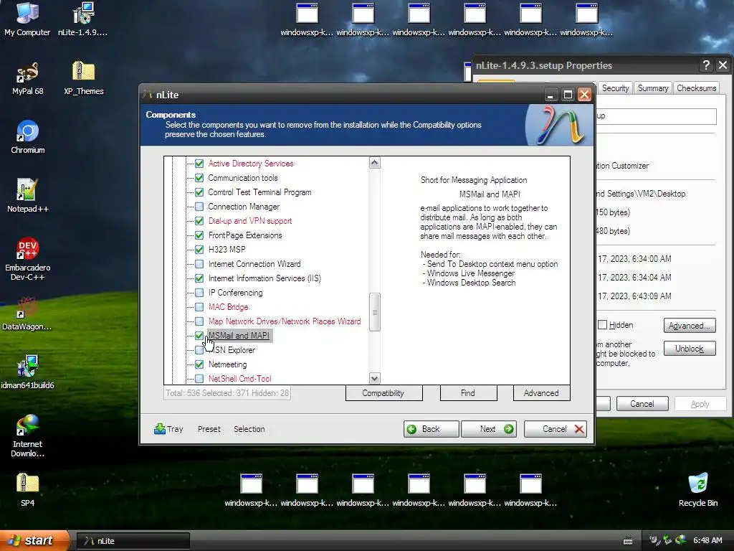Select the XP_Themes zip archive icon

(83, 78)
